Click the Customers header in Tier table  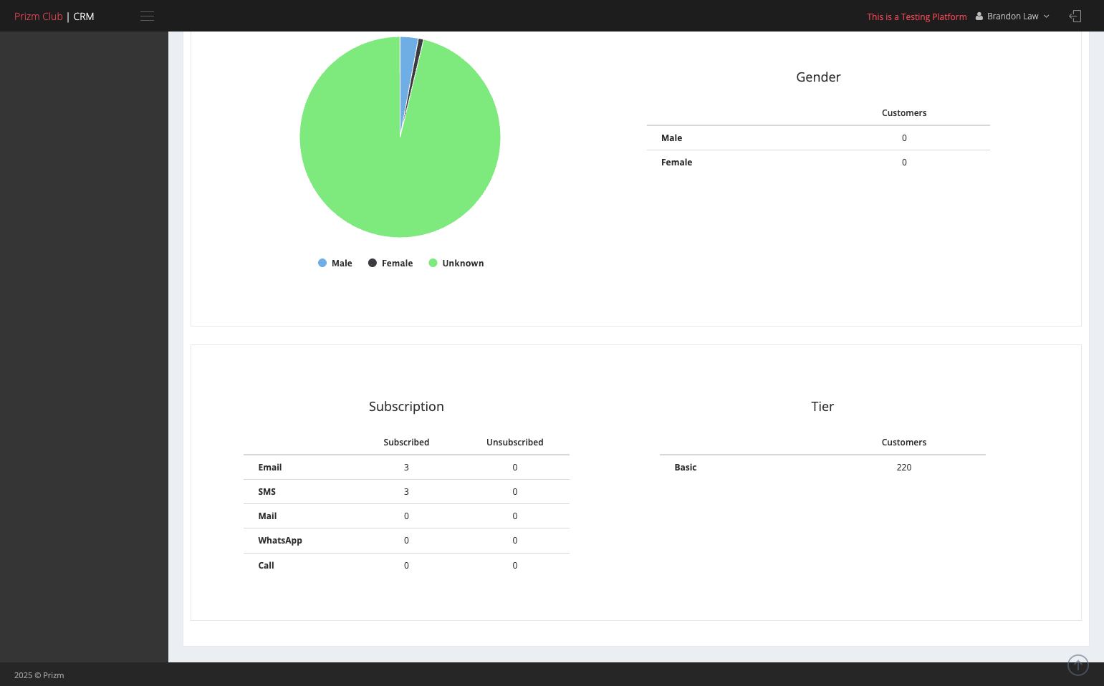pyautogui.click(x=904, y=442)
